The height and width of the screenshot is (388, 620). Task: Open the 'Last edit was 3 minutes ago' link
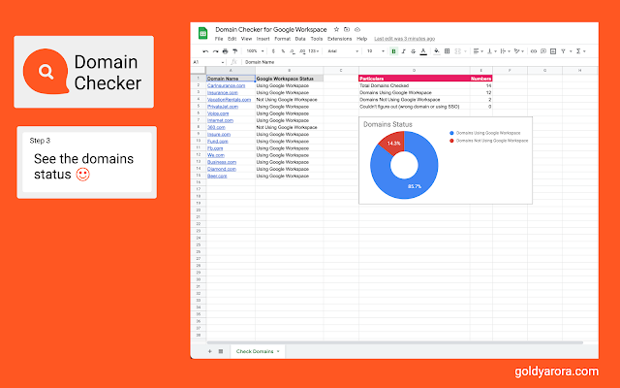point(405,39)
